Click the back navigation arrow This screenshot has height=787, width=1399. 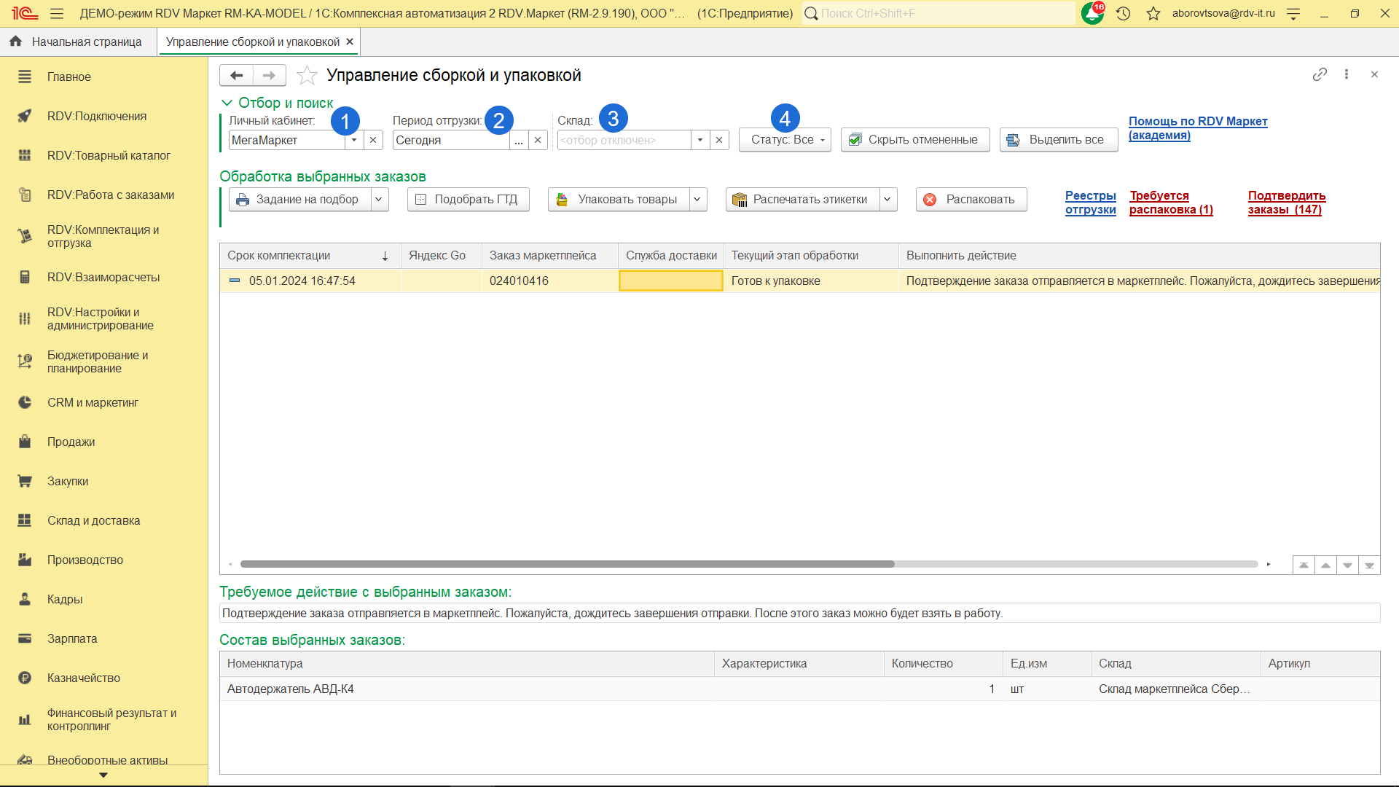(x=236, y=75)
